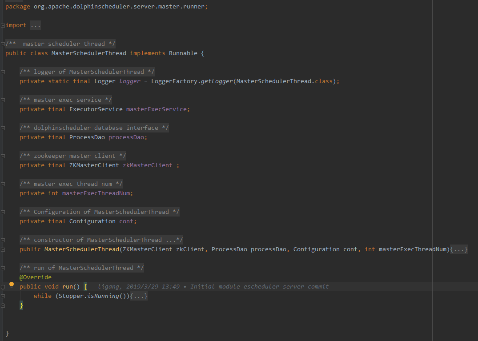Click the ZKMasterClient type in field declaration

tap(94, 165)
